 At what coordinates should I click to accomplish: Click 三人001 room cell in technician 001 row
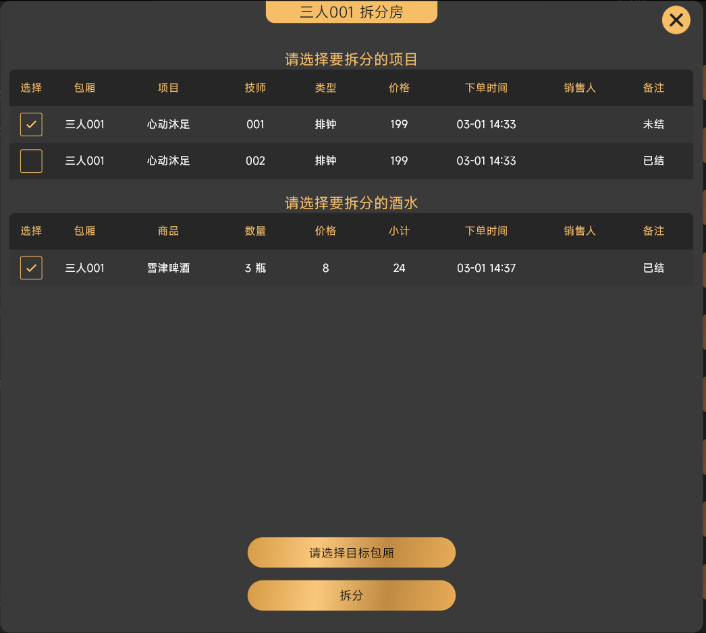pyautogui.click(x=84, y=124)
